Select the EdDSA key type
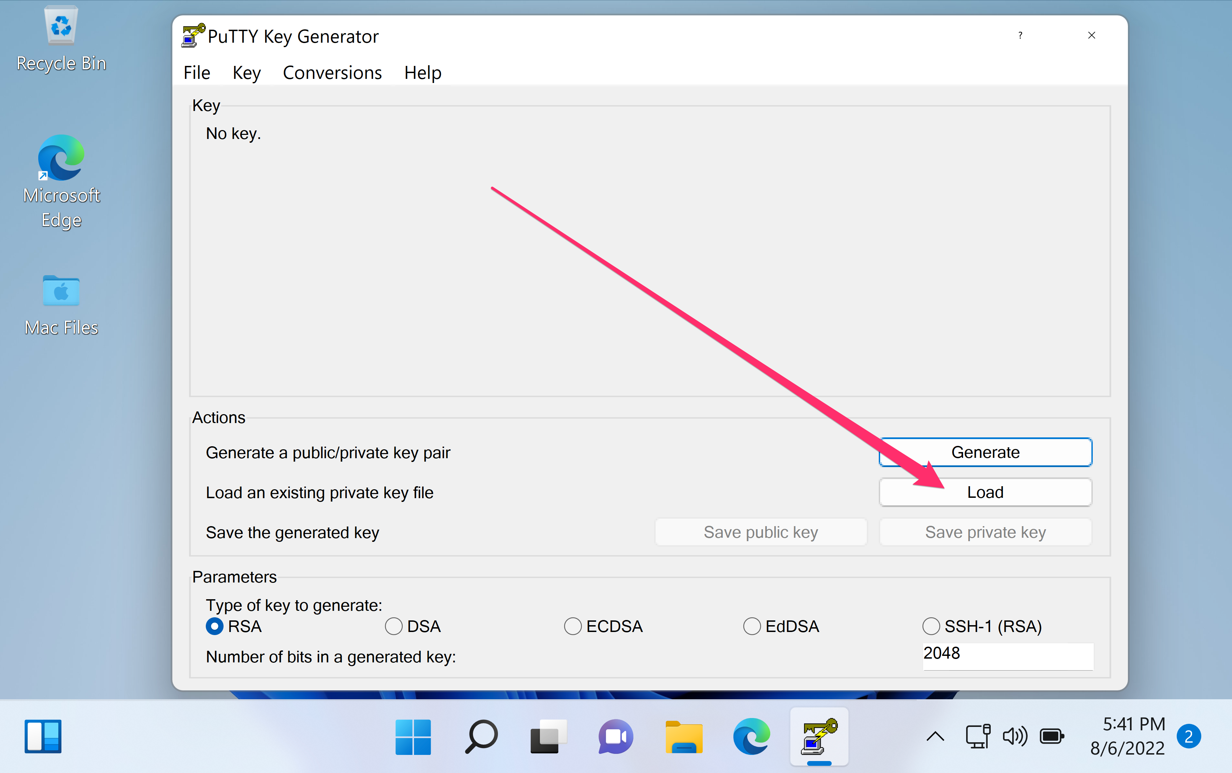Screen dimensions: 1232x773 [x=781, y=626]
